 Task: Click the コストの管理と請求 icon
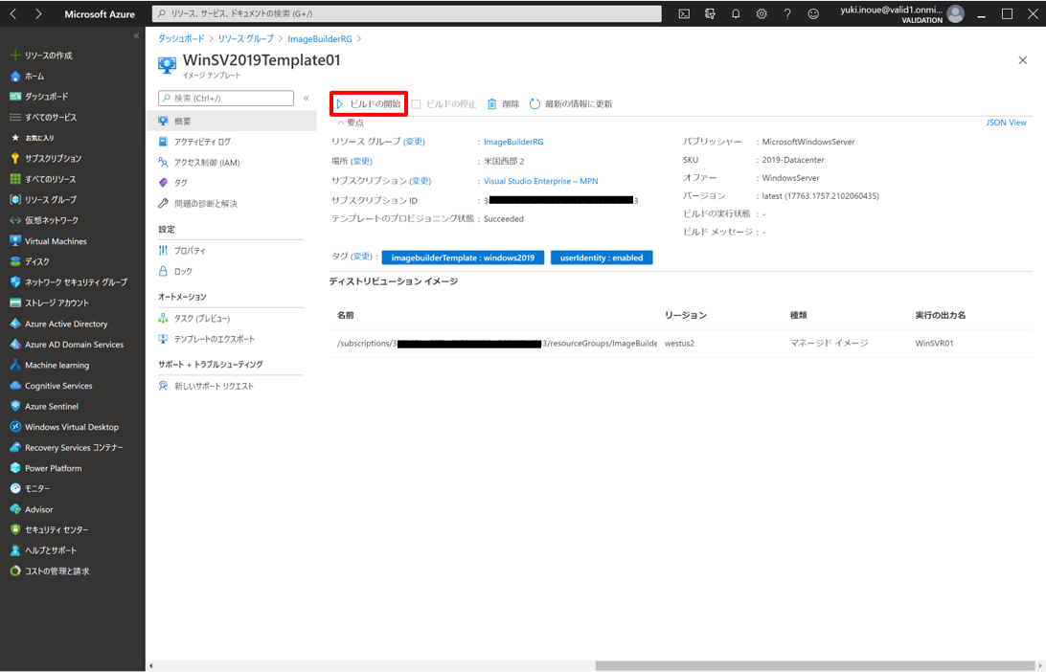coord(15,571)
